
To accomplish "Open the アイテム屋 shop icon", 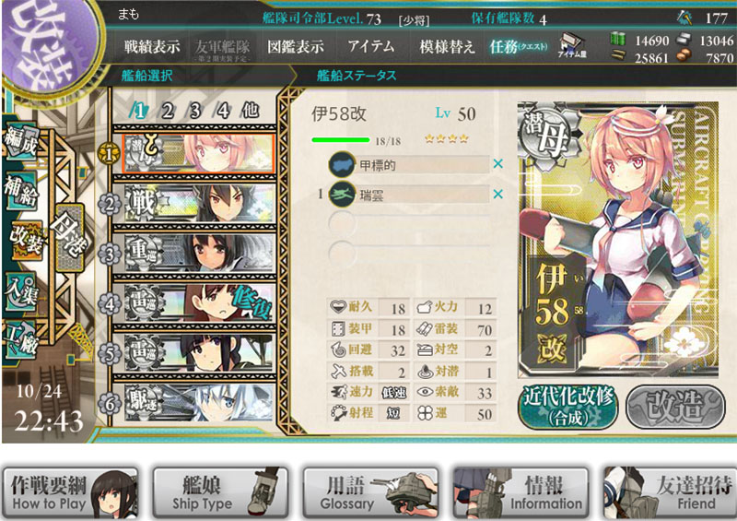I will [x=571, y=47].
